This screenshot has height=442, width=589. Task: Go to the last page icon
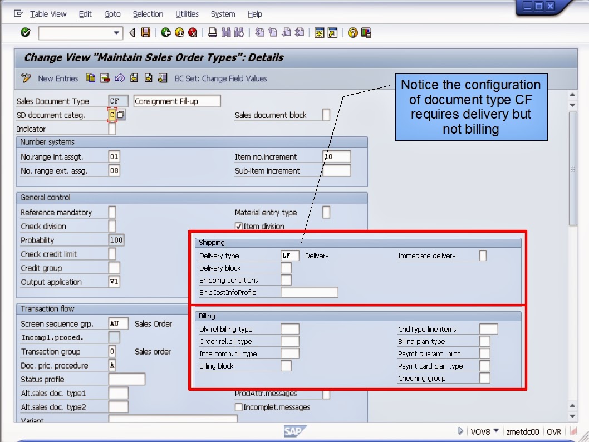pyautogui.click(x=300, y=33)
